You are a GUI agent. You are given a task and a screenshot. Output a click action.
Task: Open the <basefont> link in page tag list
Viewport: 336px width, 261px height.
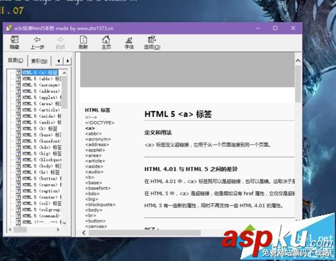(x=98, y=188)
